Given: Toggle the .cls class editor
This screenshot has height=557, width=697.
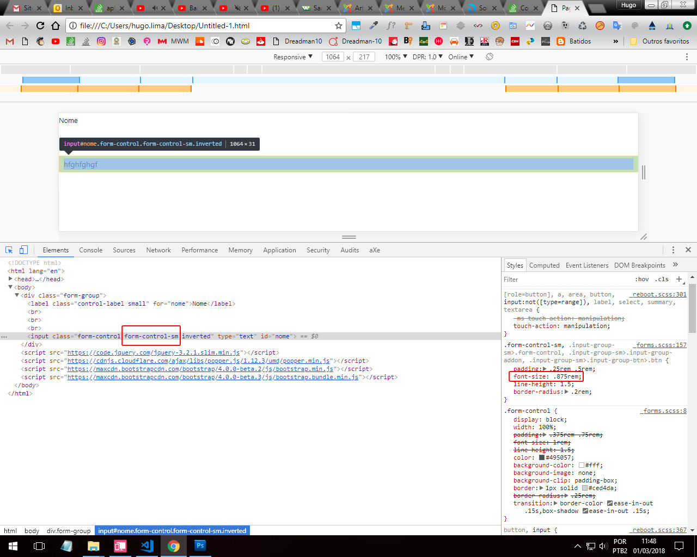Looking at the screenshot, I should [x=662, y=279].
